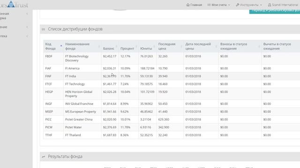Select fund code HEGP
Image resolution: width=300 pixels, height=168 pixels.
coord(49,92)
